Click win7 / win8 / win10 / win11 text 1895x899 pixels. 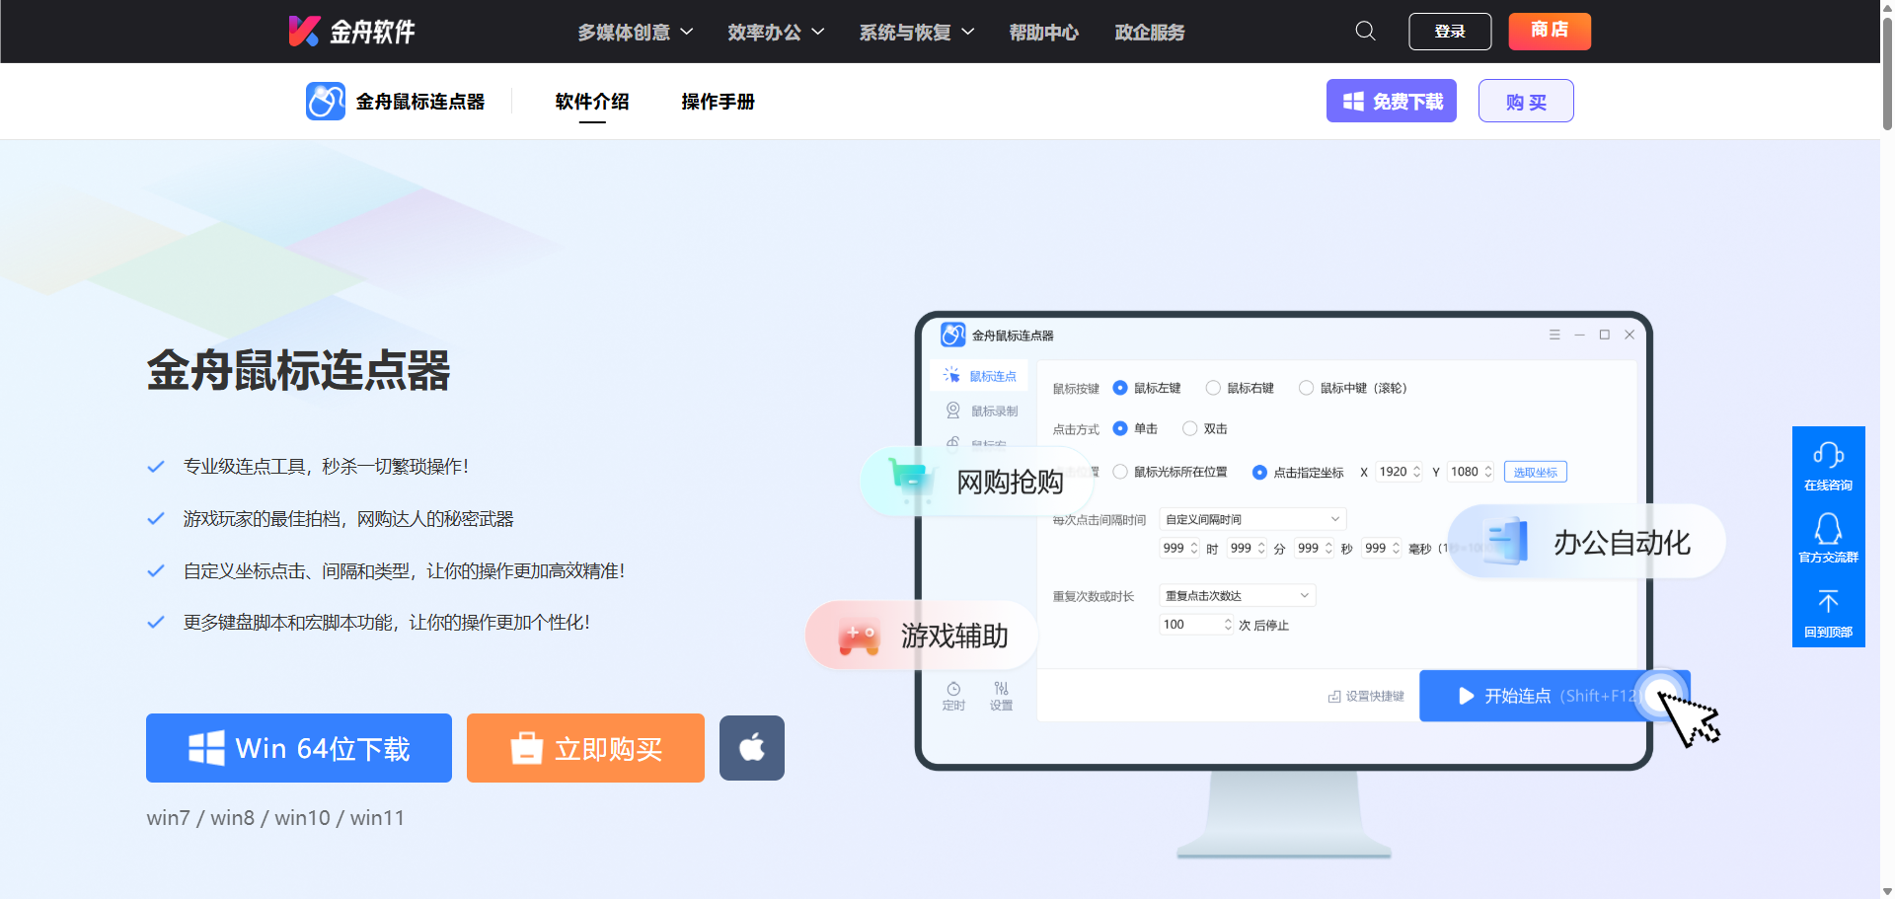[x=275, y=818]
